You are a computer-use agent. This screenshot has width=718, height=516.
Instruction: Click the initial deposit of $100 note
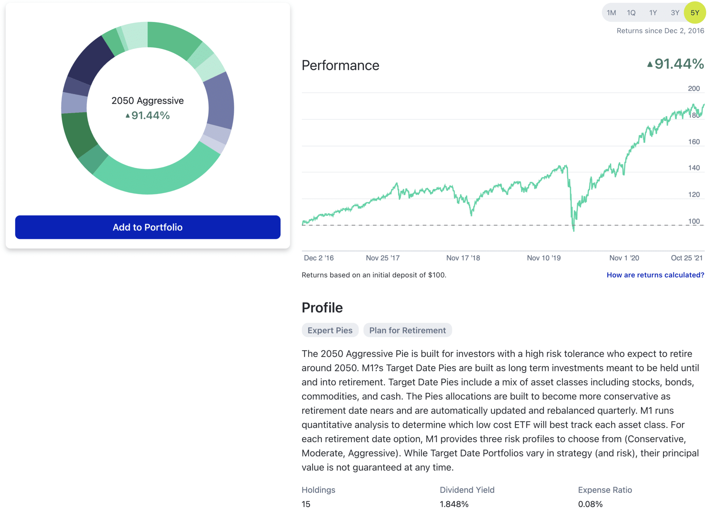coord(374,275)
